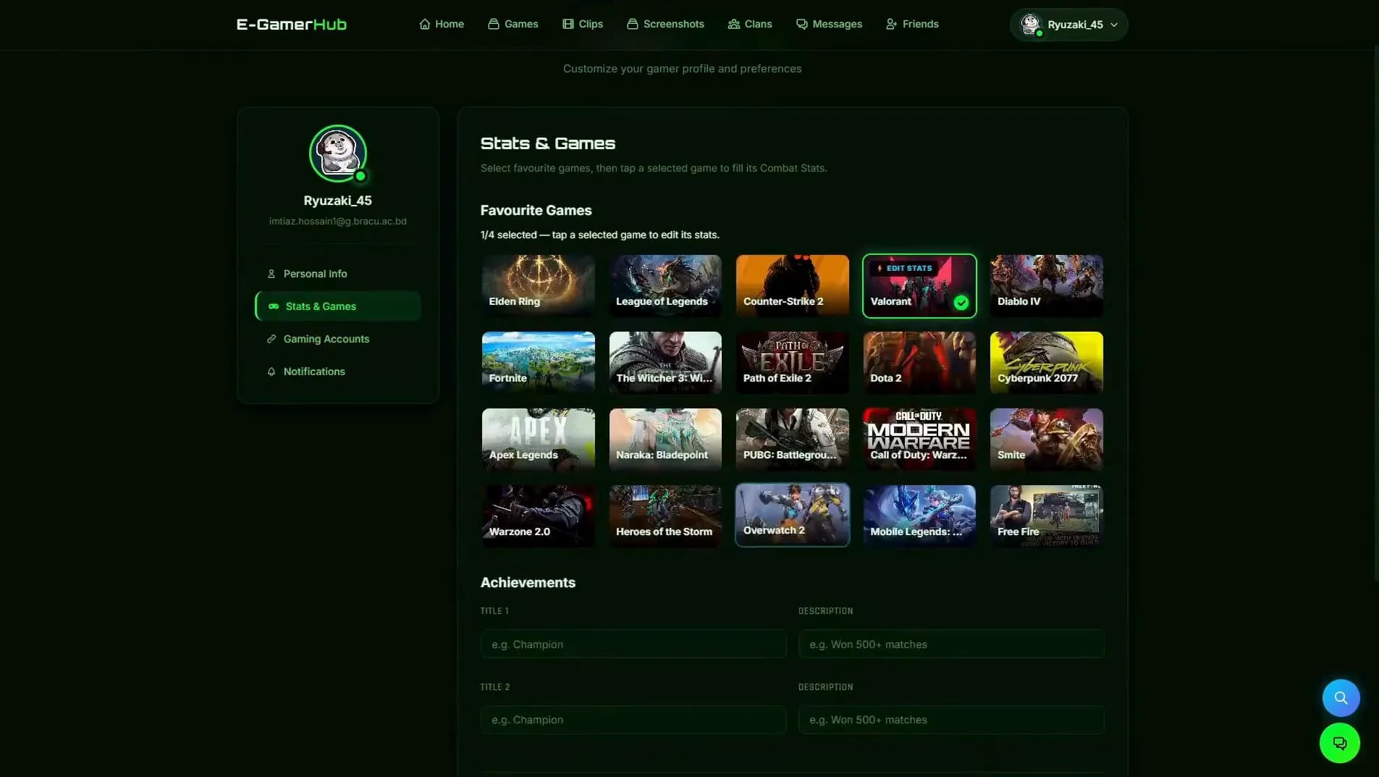Open the Messages nav item

tap(829, 24)
